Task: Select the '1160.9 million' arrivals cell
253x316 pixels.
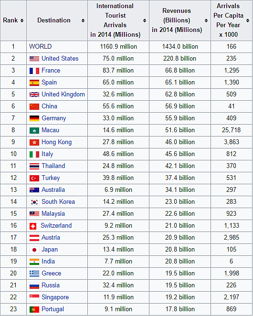Action: 118,47
